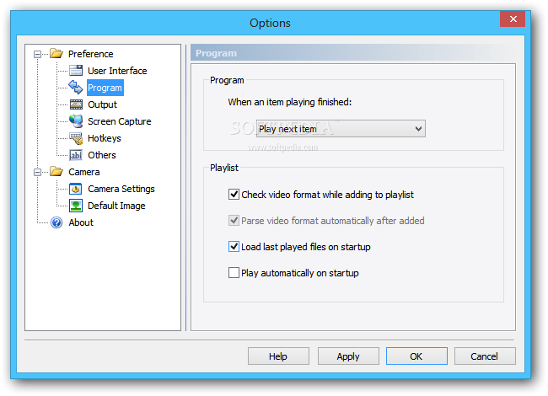Image resolution: width=548 pixels, height=396 pixels.
Task: Click the Hotkeys keyboard icon
Action: click(x=76, y=138)
